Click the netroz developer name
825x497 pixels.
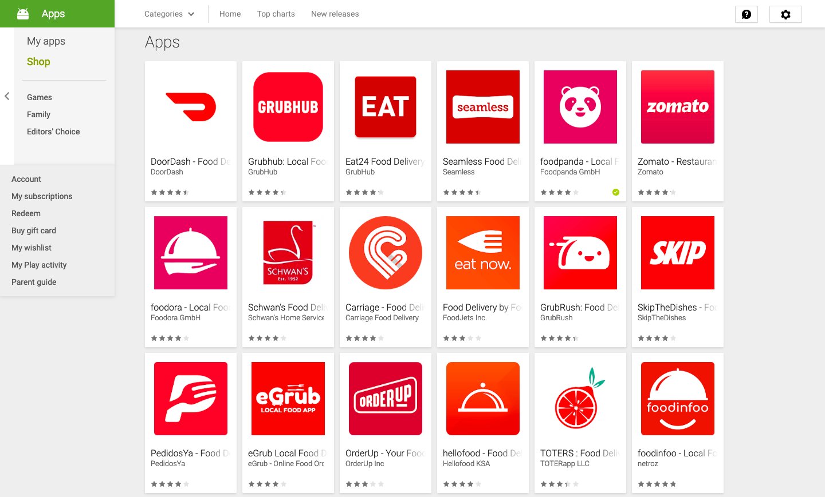coord(648,464)
